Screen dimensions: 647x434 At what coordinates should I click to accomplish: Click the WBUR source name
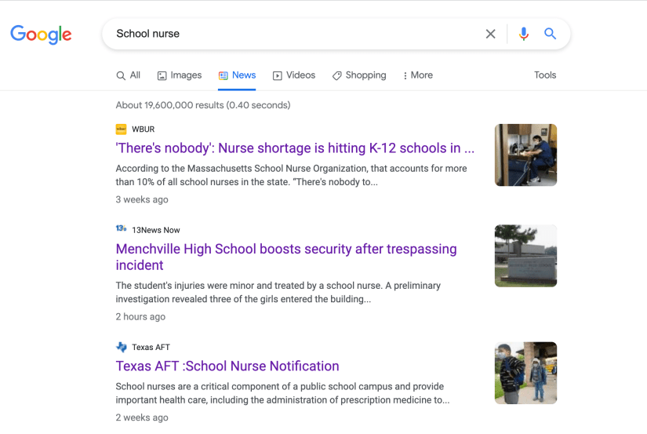144,129
